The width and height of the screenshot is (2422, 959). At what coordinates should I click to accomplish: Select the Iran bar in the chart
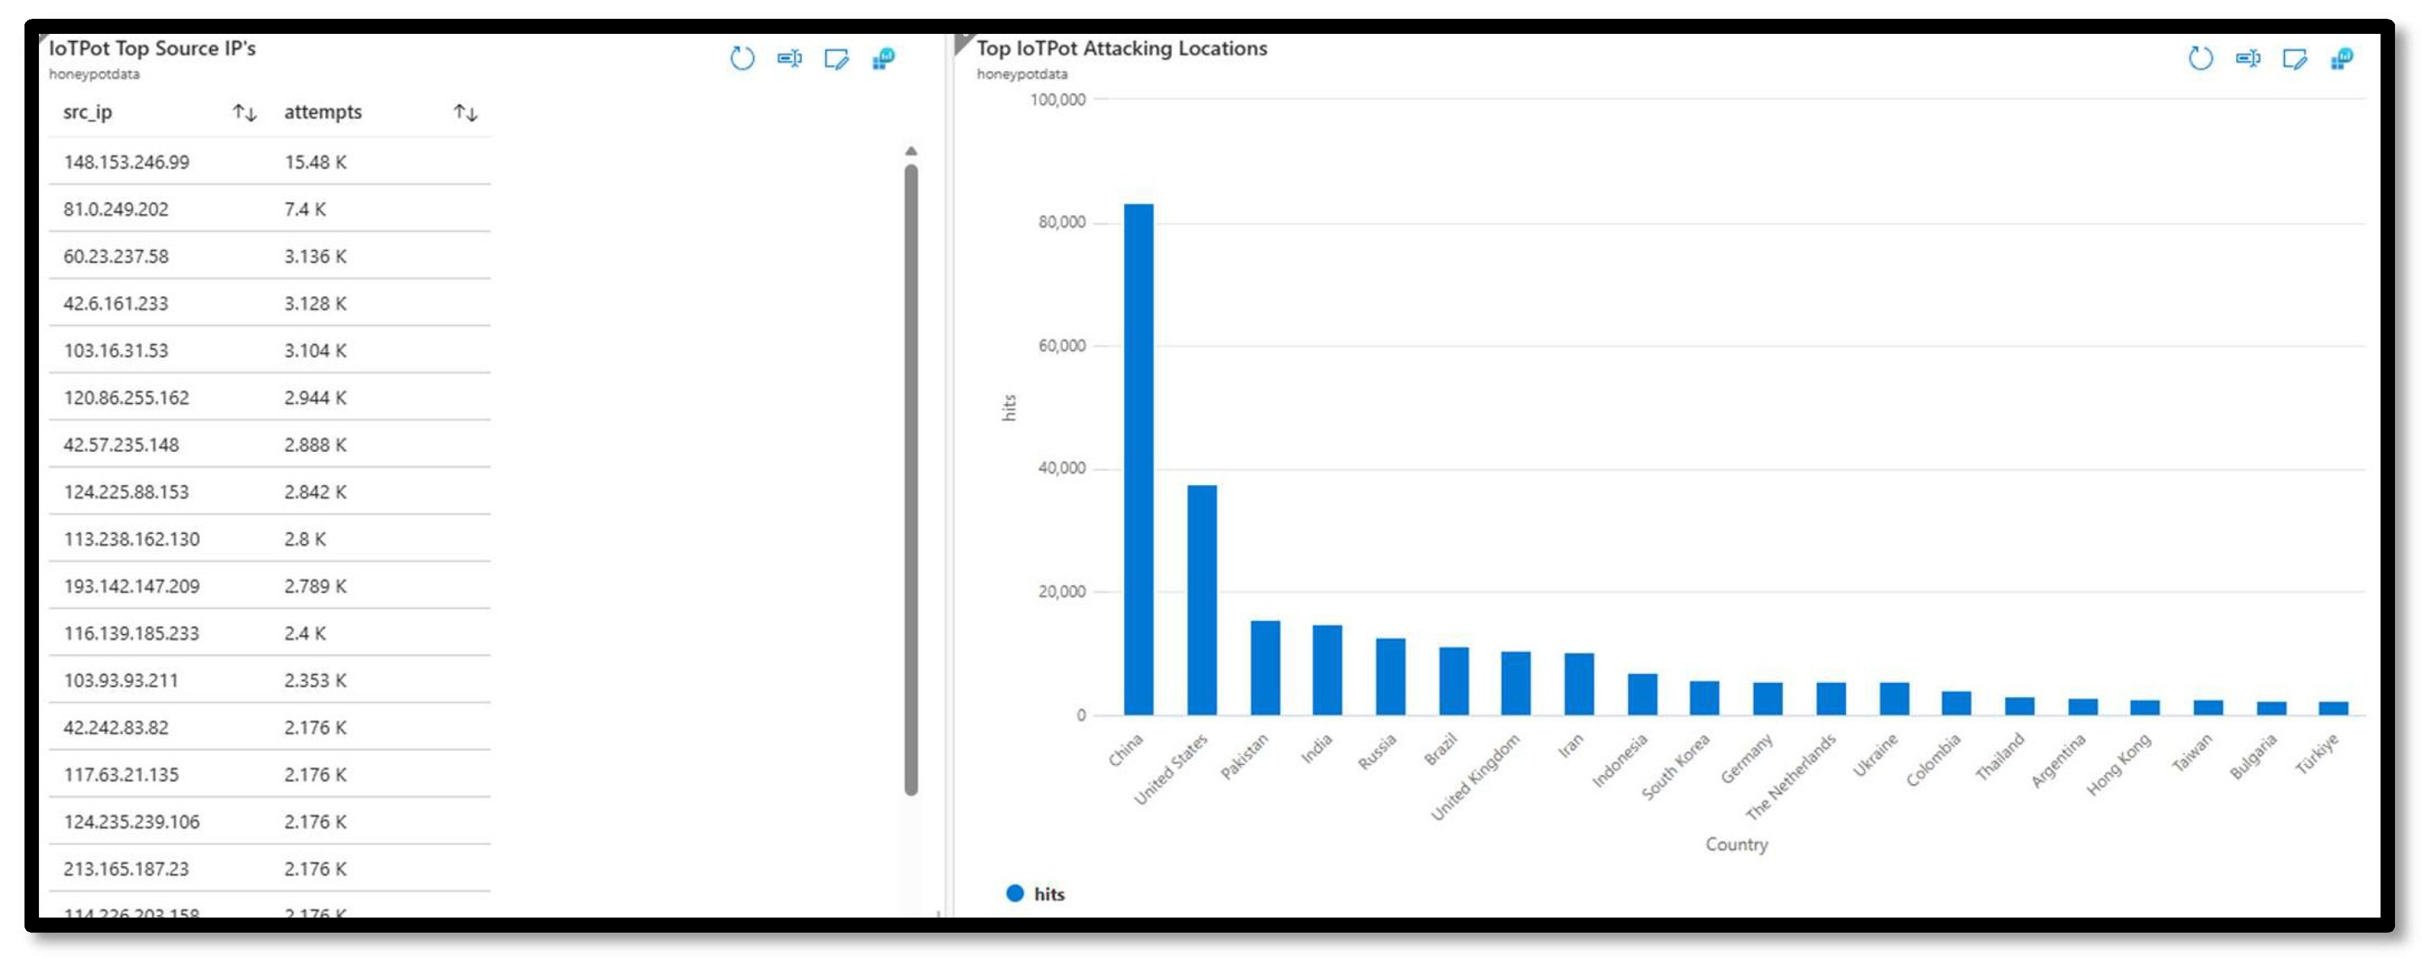1579,684
